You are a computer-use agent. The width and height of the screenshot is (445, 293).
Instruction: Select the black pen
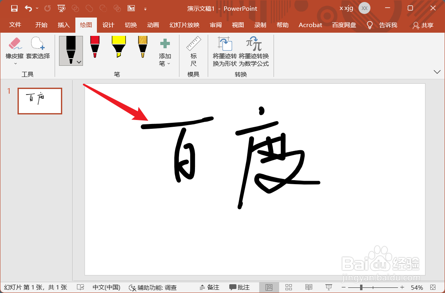tap(71, 51)
